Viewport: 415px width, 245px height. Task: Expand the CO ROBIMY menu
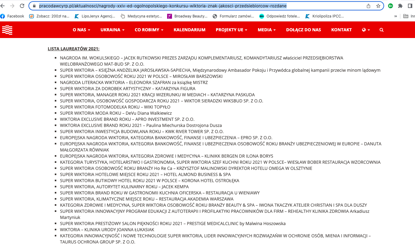149,30
